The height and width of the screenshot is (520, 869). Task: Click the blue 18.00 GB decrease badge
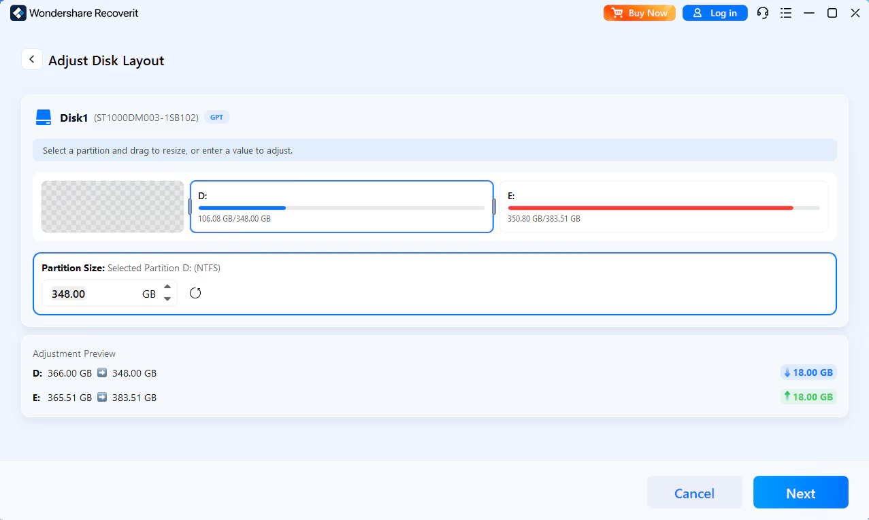pos(808,372)
